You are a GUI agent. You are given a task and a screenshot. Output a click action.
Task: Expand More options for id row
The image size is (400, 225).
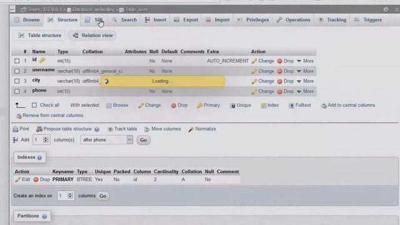click(306, 61)
